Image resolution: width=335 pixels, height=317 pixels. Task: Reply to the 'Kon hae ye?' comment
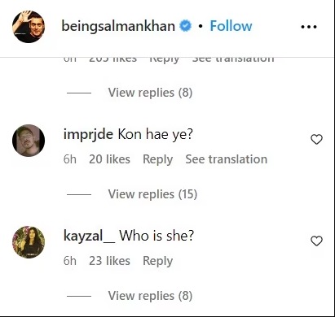click(158, 159)
